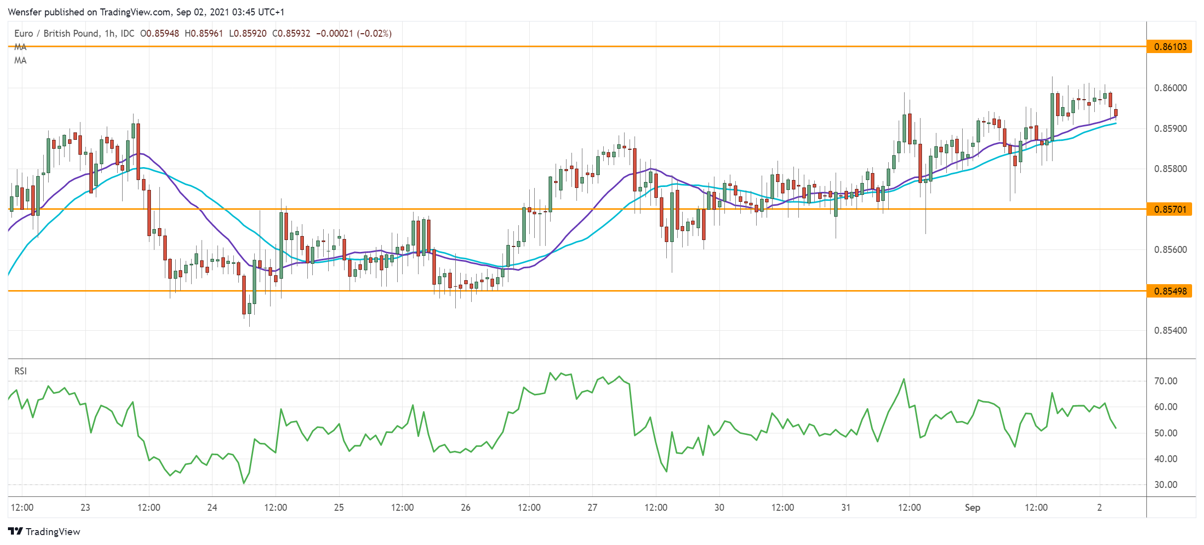The image size is (1204, 545).
Task: Click the Euro / British Pound symbol title
Action: pyautogui.click(x=57, y=33)
